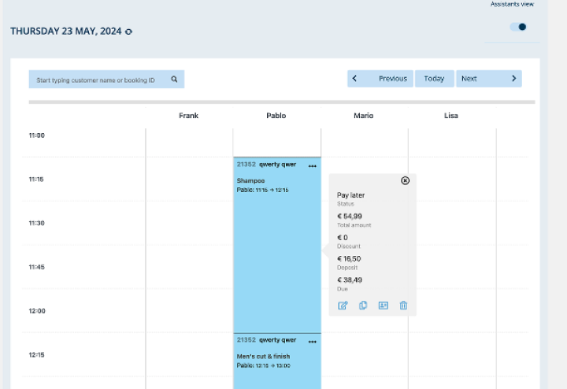Screen dimensions: 567x389
Task: Click the 12:00 time label
Action: click(37, 311)
